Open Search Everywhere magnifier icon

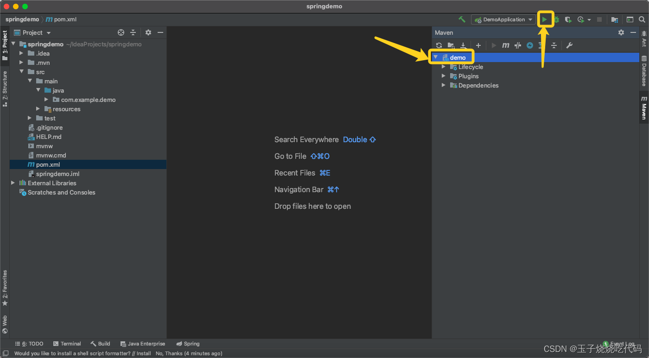click(x=642, y=19)
